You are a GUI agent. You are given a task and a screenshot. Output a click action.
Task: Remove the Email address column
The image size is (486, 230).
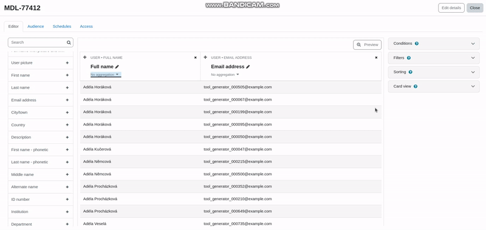click(376, 58)
